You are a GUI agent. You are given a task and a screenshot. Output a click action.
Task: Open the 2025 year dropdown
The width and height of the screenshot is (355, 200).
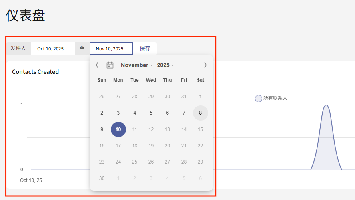(165, 65)
